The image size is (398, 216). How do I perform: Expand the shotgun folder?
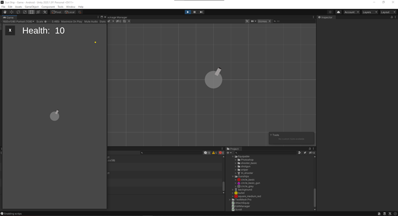point(236,166)
